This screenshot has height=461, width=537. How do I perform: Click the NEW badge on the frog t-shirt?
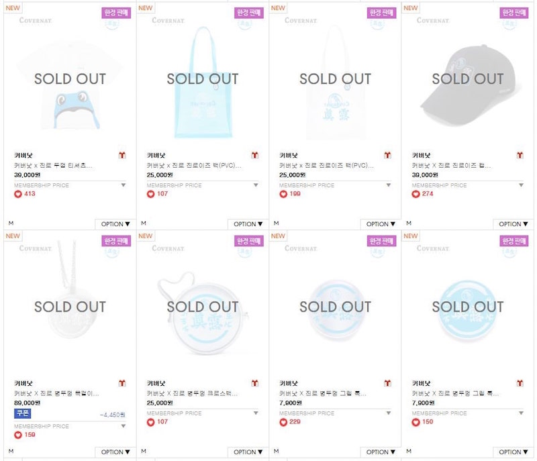(x=13, y=8)
